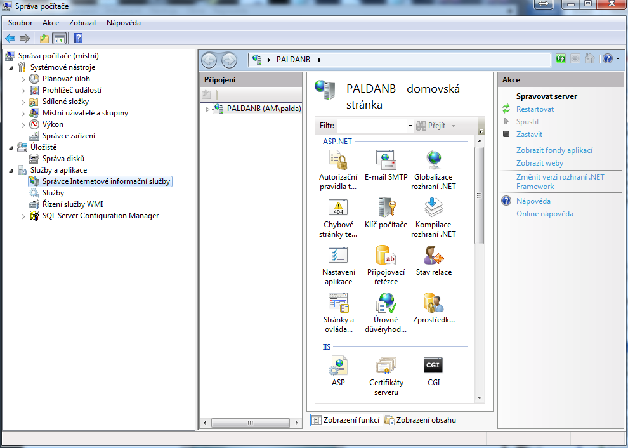Image resolution: width=628 pixels, height=448 pixels.
Task: Click Zobrazit weby link
Action: [540, 163]
